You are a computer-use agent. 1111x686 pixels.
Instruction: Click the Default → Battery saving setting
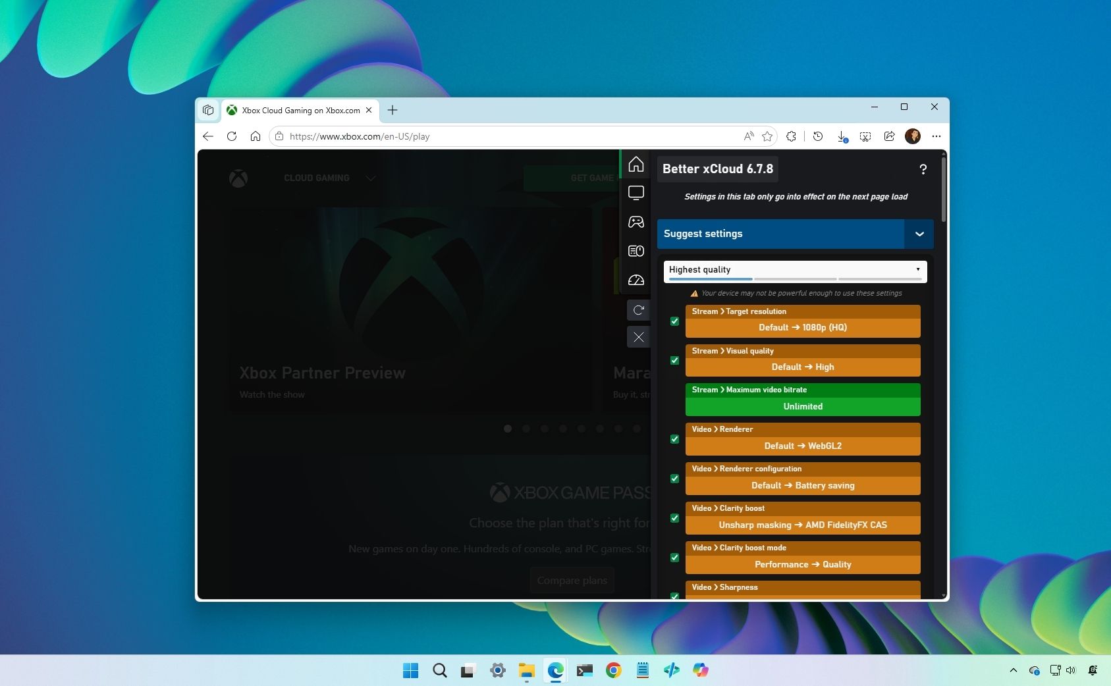point(803,485)
